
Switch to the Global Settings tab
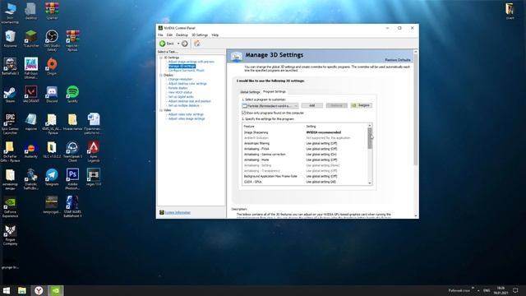(x=250, y=92)
